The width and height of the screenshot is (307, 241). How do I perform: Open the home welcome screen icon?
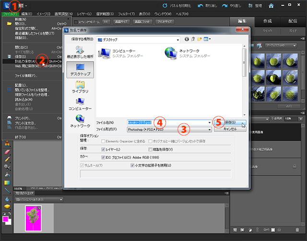click(x=271, y=6)
